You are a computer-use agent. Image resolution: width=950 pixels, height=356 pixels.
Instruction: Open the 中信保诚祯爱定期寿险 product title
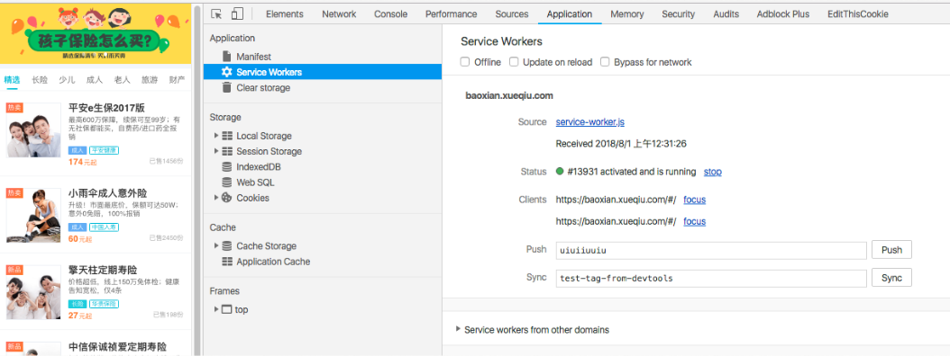coord(117,347)
